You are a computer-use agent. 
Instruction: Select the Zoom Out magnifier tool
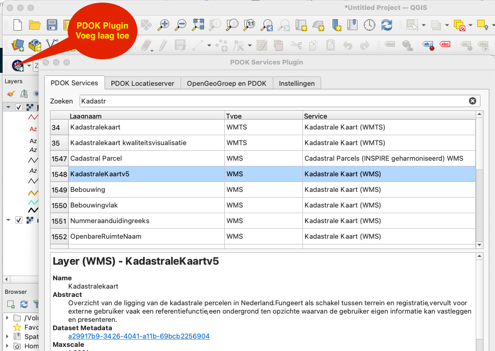tap(181, 25)
